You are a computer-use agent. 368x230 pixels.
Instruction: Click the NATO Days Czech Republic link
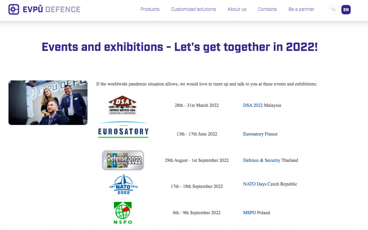[254, 184]
